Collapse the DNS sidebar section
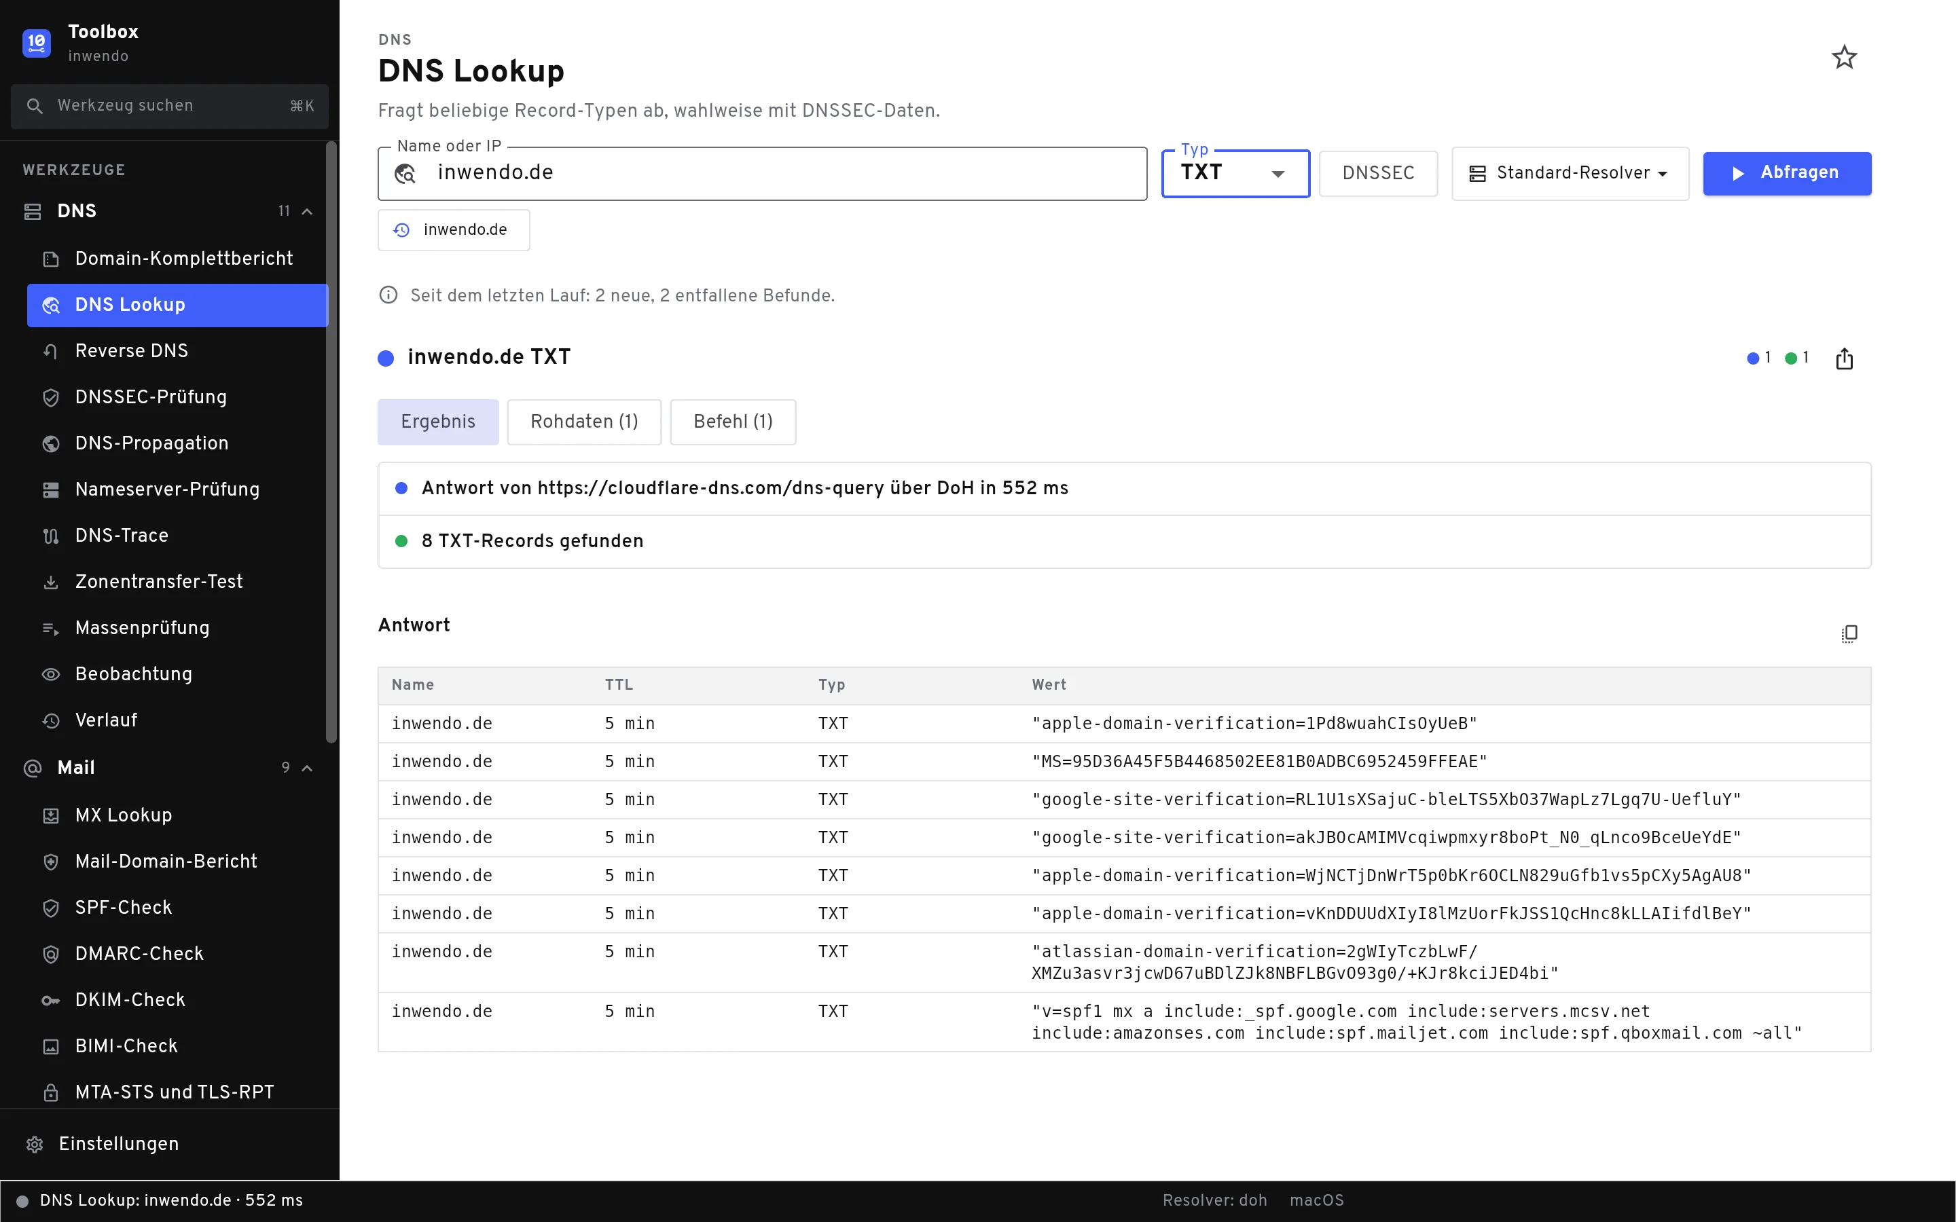 tap(307, 211)
